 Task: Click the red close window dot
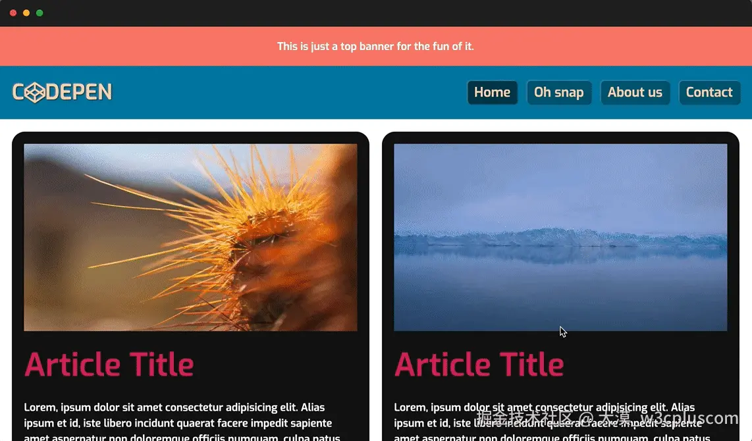point(13,13)
